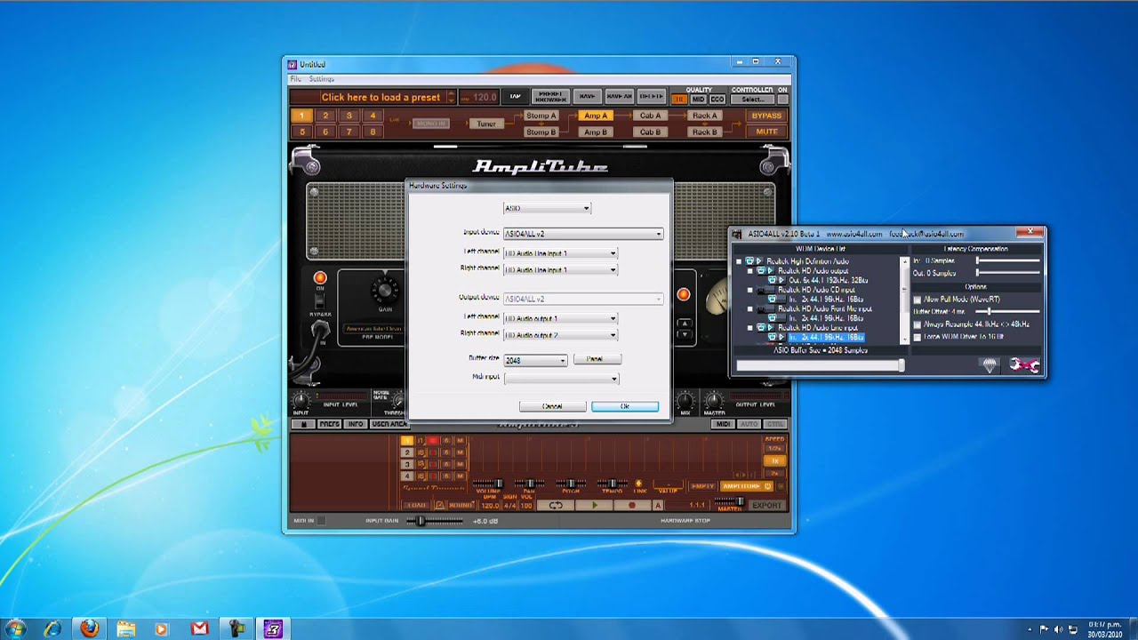Open Windows Explorer folder in taskbar
The width and height of the screenshot is (1138, 640).
[125, 628]
